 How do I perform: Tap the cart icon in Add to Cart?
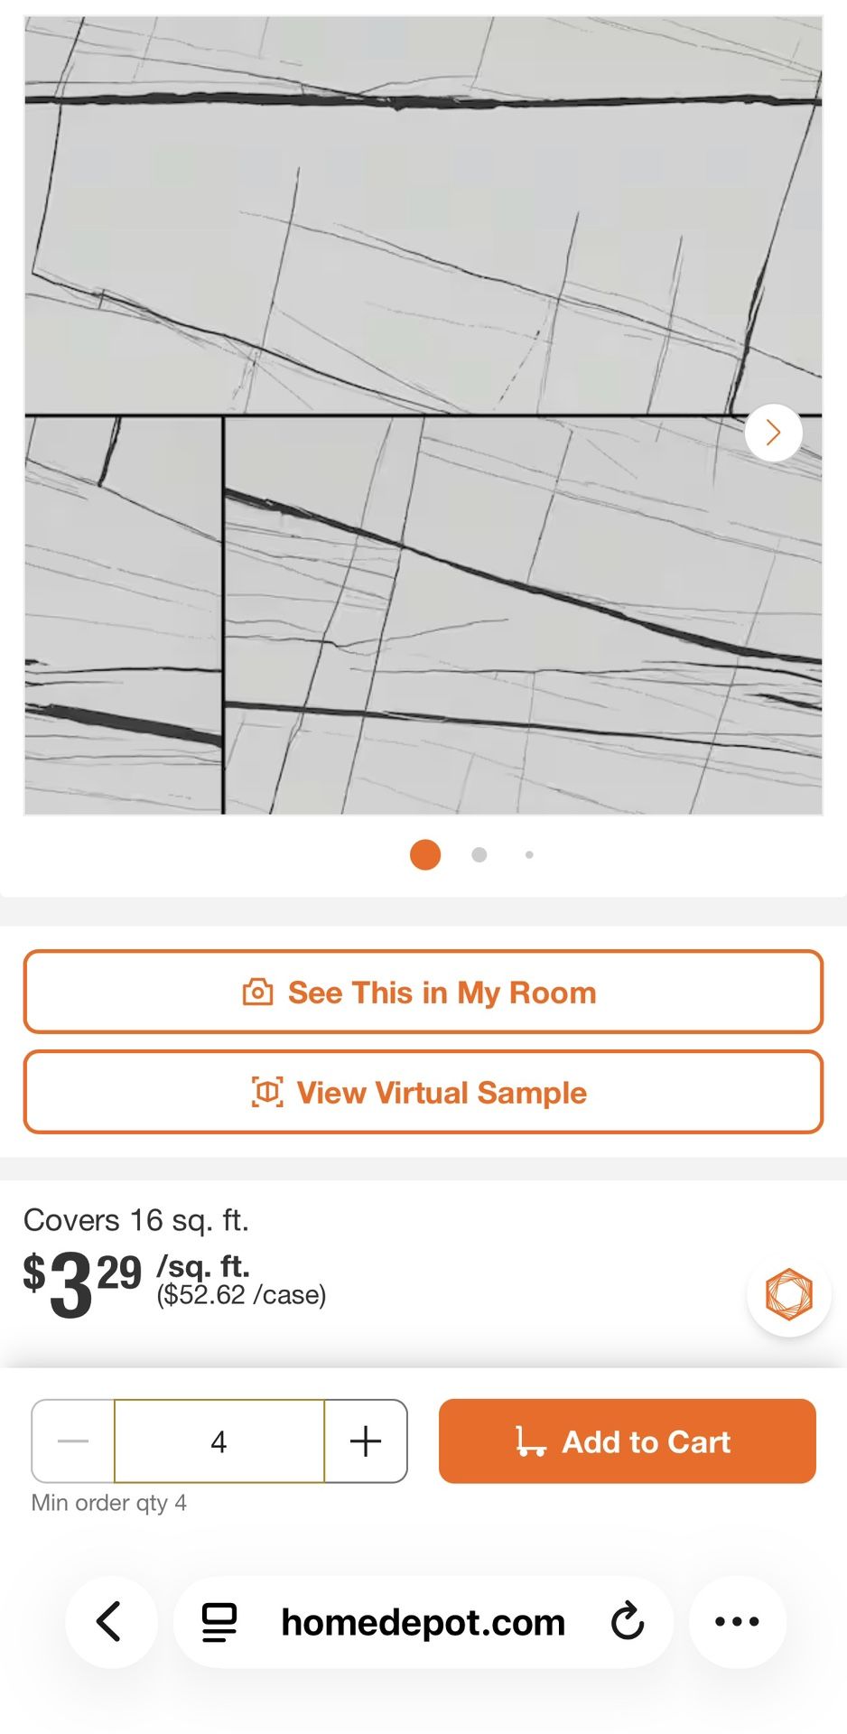click(x=530, y=1441)
